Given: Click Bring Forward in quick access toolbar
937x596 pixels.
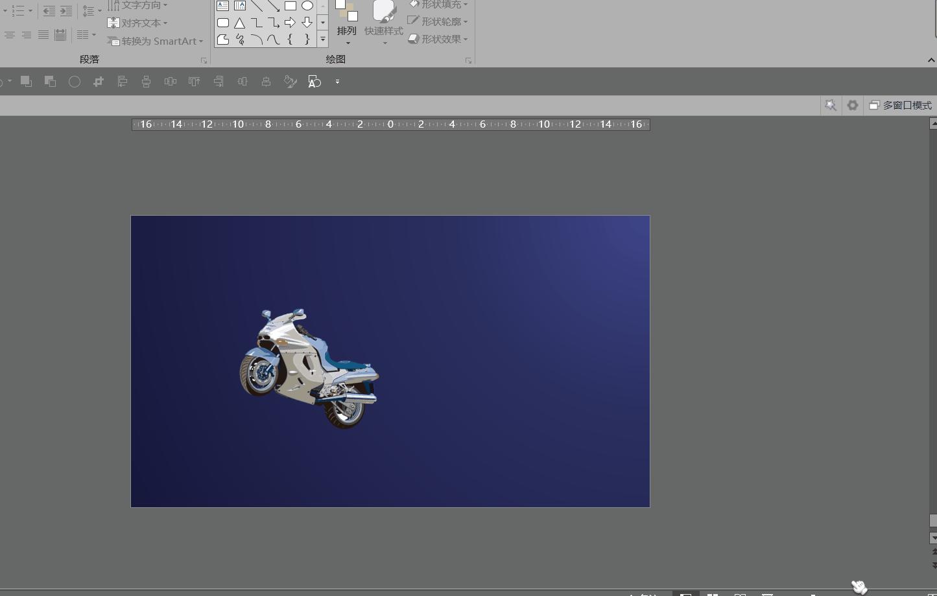Looking at the screenshot, I should coord(26,82).
